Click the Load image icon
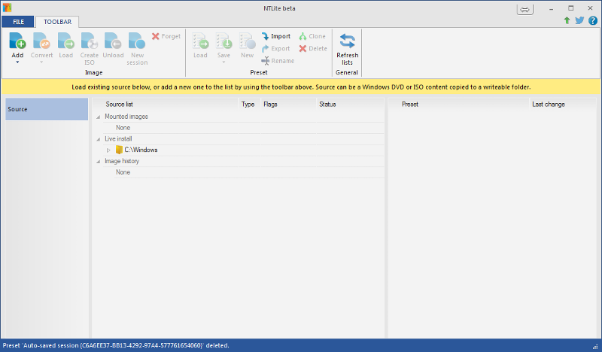 tap(66, 41)
